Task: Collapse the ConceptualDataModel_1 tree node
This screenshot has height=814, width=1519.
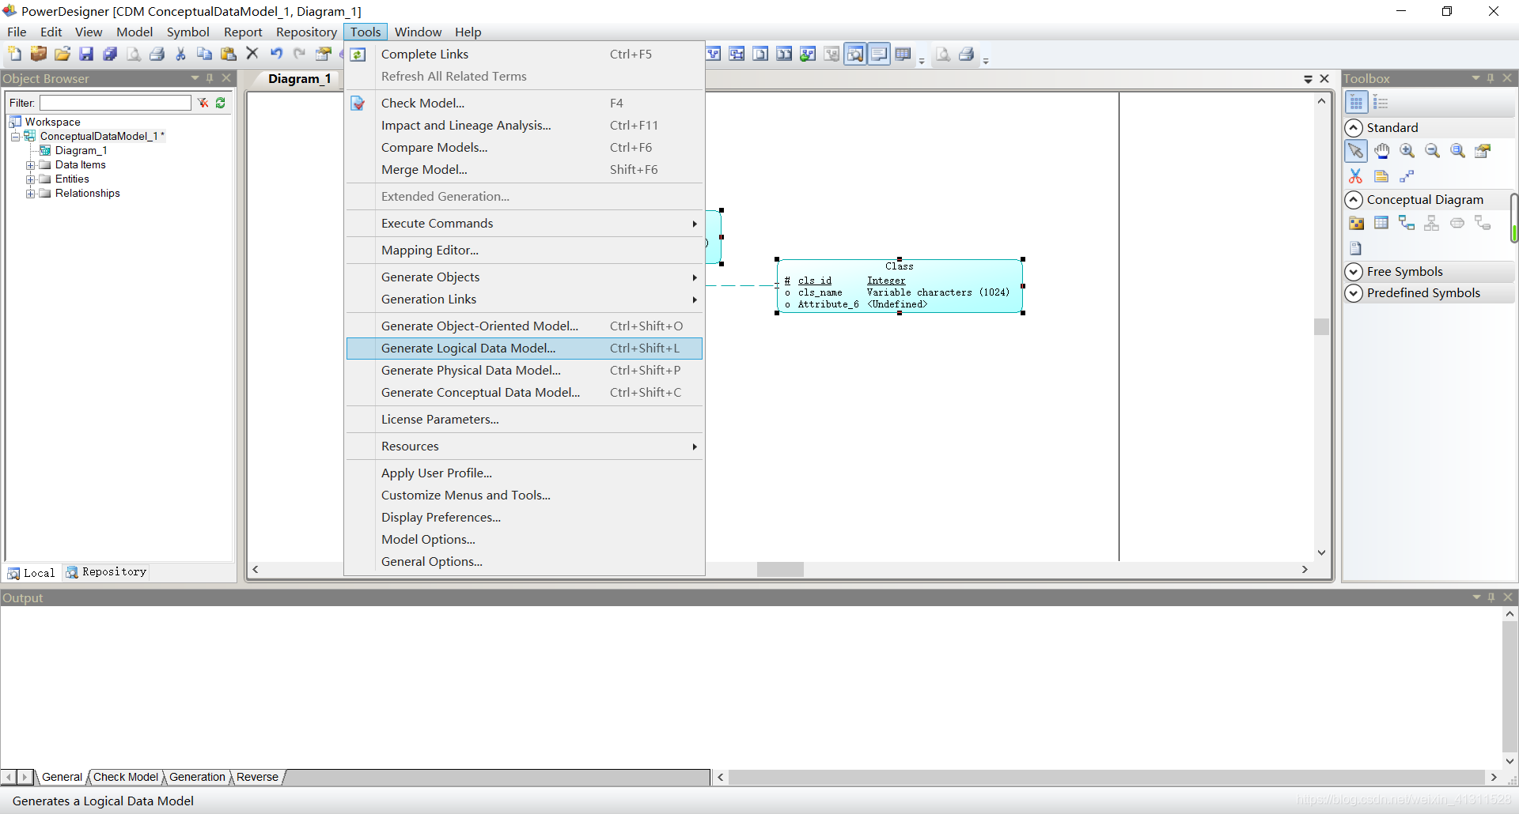Action: click(15, 137)
